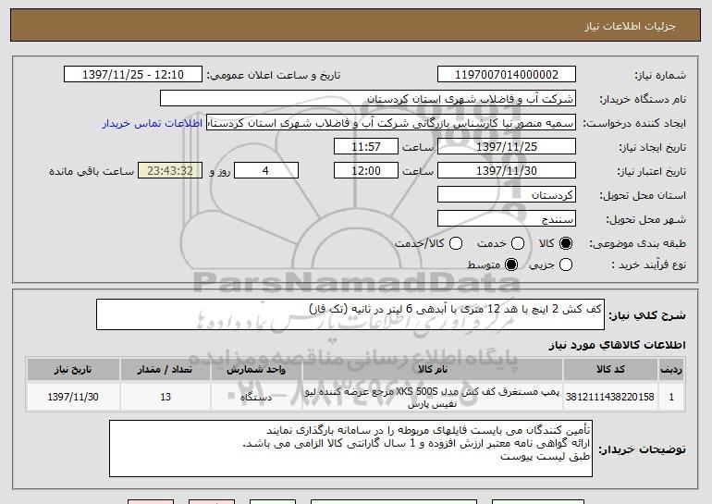Viewport: 712px width, 504px height.
Task: Click the جزئیات اطلاعات نیاز header title
Action: tap(630, 26)
